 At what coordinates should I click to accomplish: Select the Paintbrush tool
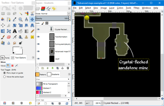(x=3, y=37)
